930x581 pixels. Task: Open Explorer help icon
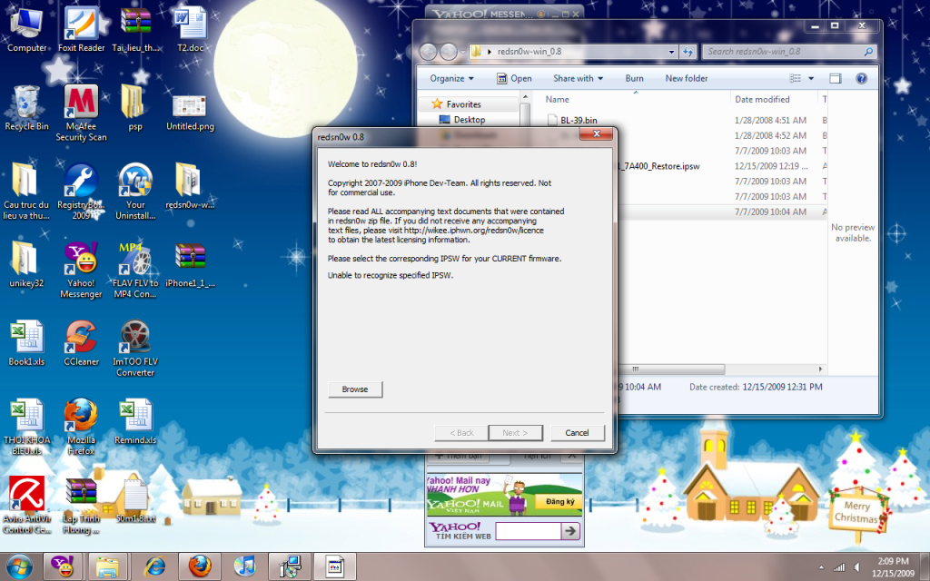click(x=861, y=78)
